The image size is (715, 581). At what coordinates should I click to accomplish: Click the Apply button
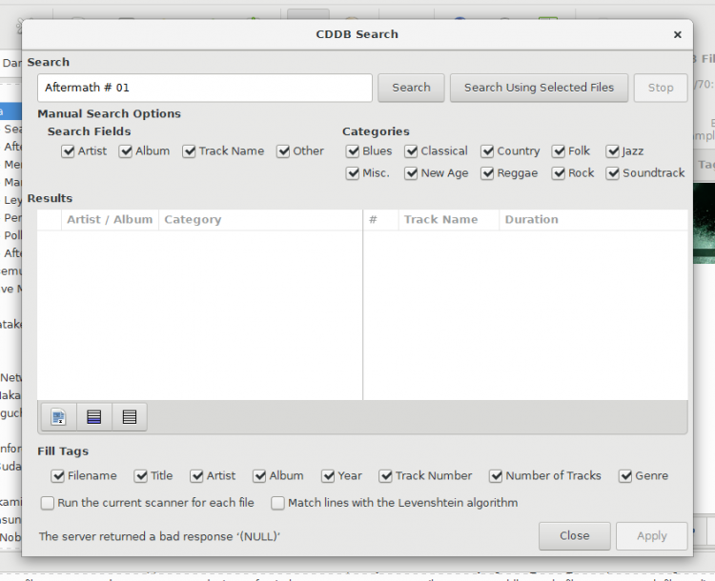(x=652, y=536)
